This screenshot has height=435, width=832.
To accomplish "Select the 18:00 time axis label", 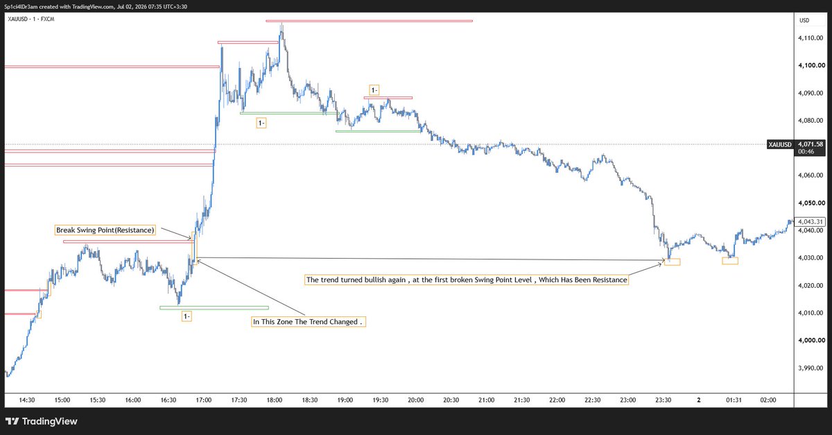I will click(x=274, y=400).
